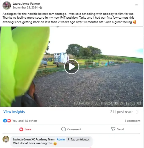Play the helmet cam video
This screenshot has height=148, width=144.
click(x=72, y=67)
